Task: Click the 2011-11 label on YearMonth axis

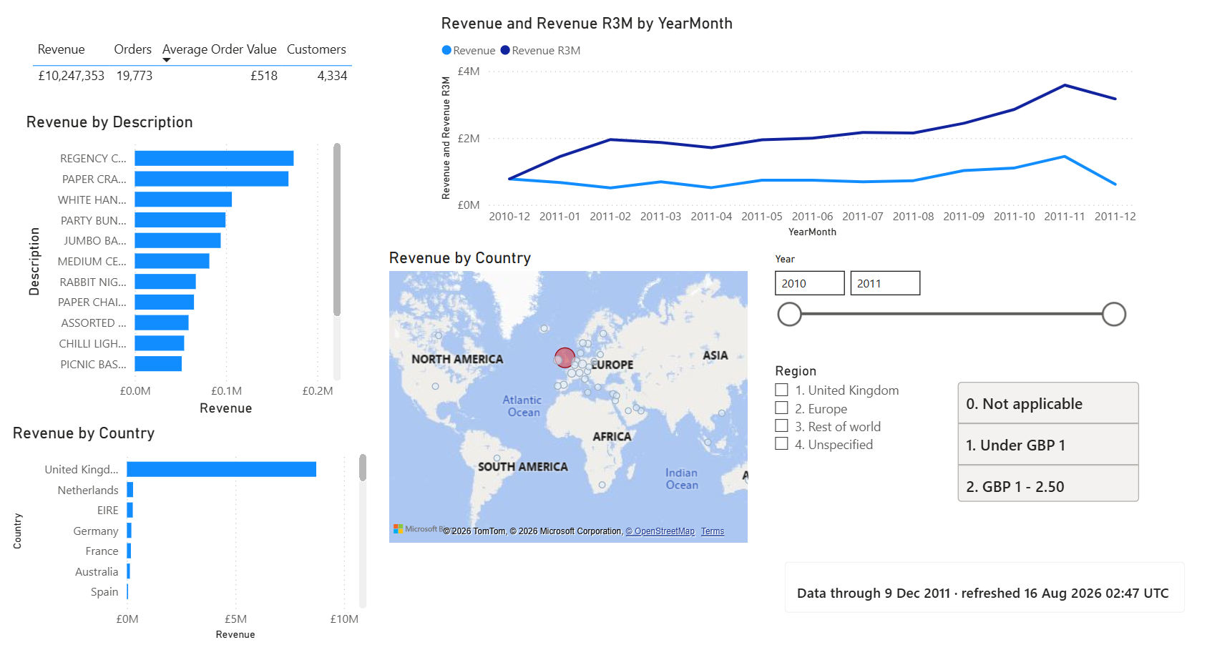Action: tap(1064, 216)
